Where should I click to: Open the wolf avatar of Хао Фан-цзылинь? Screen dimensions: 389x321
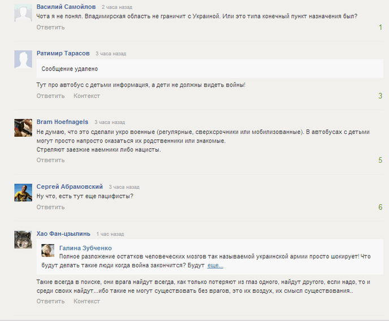tap(23, 240)
